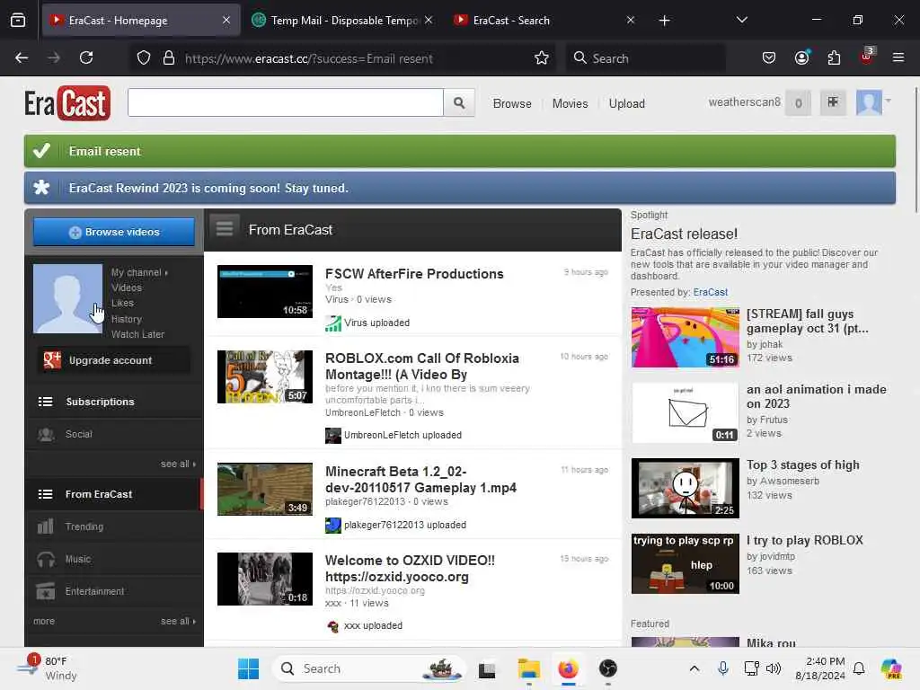The width and height of the screenshot is (920, 690).
Task: Open a new browser tab
Action: pos(664,21)
